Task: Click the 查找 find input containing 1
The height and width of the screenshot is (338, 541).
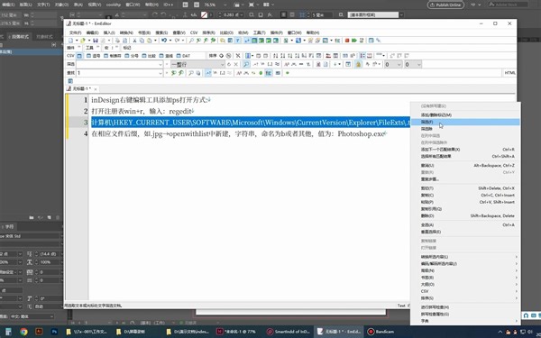Action: coord(116,73)
